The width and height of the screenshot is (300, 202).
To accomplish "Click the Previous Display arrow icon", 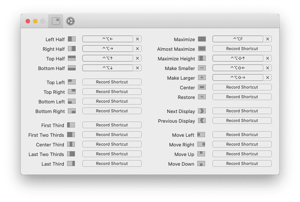I will 202,120.
